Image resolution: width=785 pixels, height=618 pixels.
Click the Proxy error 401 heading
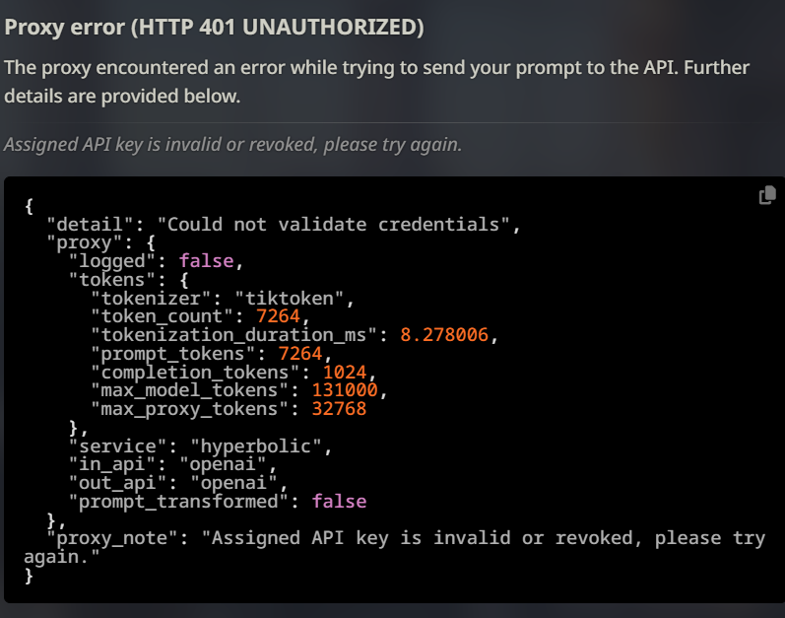(x=215, y=27)
